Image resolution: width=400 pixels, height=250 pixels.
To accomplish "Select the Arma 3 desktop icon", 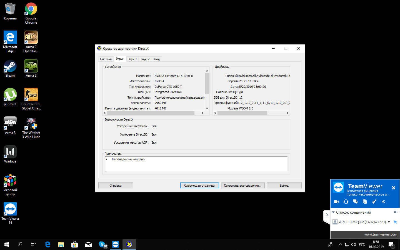I will (x=10, y=126).
